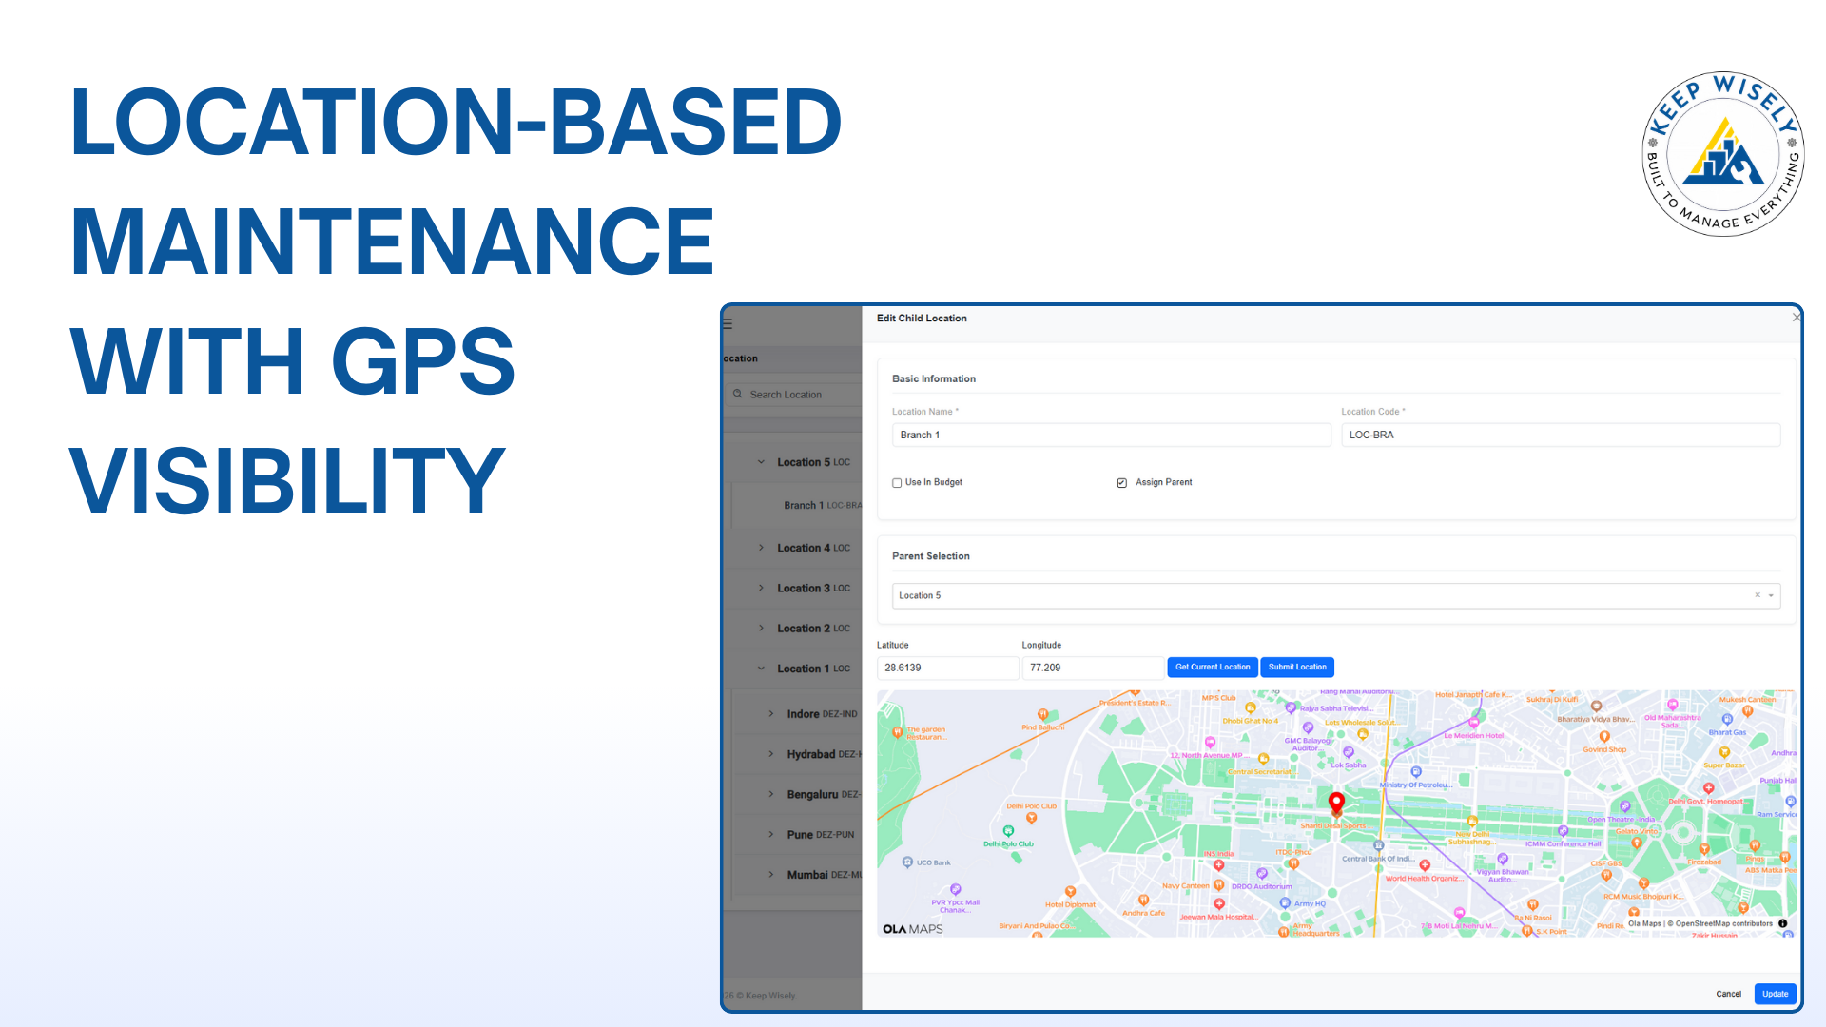Select Branch 1 in location tree
1826x1027 pixels.
(804, 505)
